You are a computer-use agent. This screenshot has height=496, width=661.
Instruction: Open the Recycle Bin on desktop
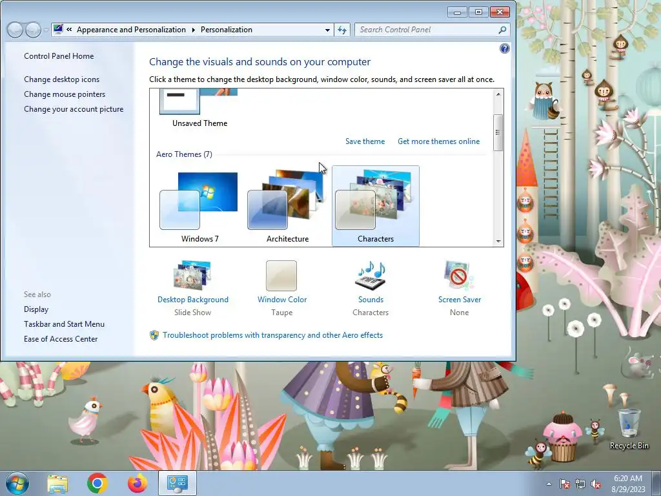tap(629, 429)
